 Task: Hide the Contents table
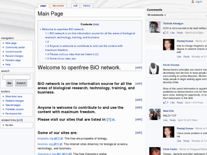tap(96, 24)
